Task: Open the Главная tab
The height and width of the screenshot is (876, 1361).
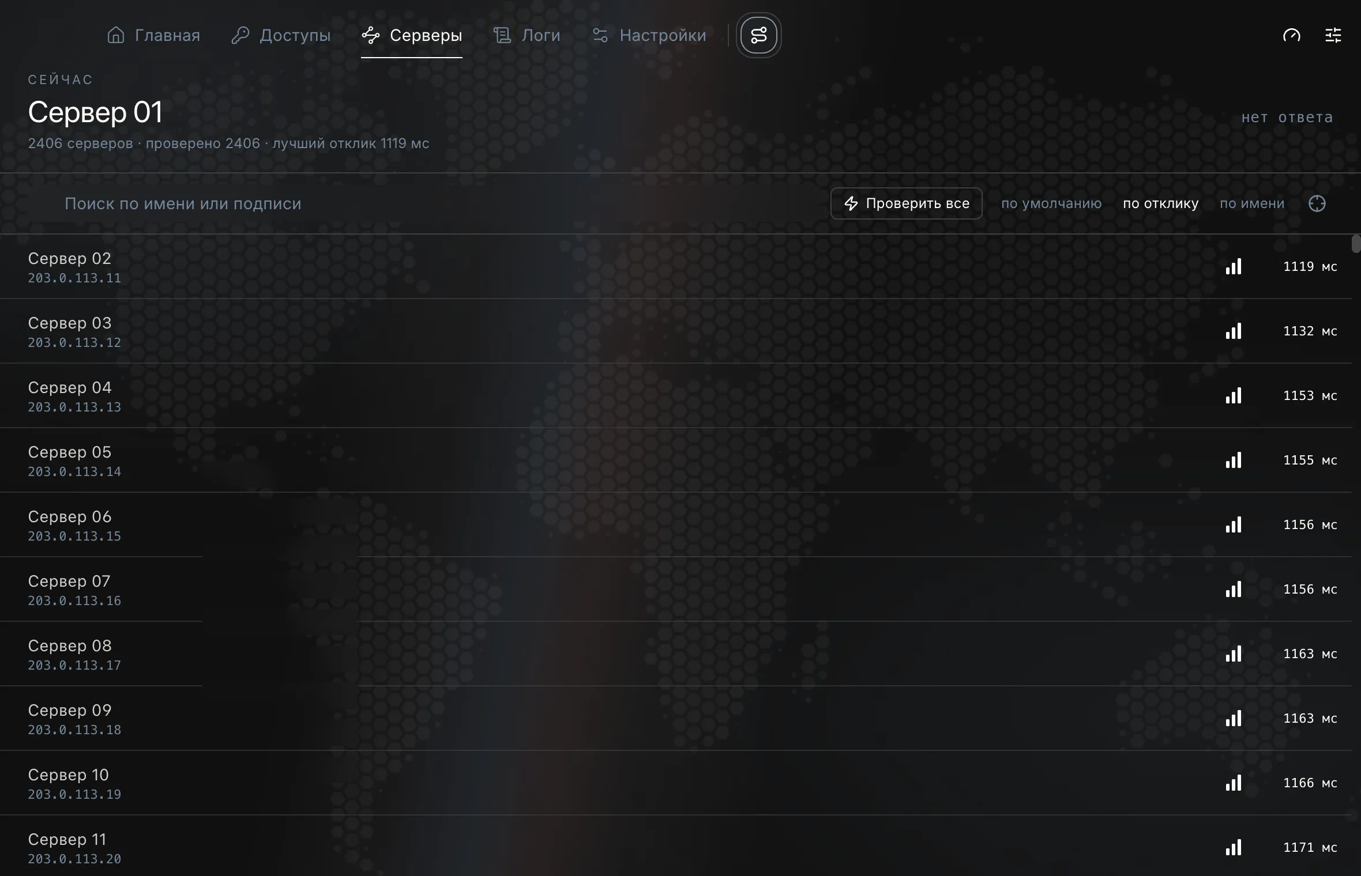Action: pyautogui.click(x=153, y=35)
